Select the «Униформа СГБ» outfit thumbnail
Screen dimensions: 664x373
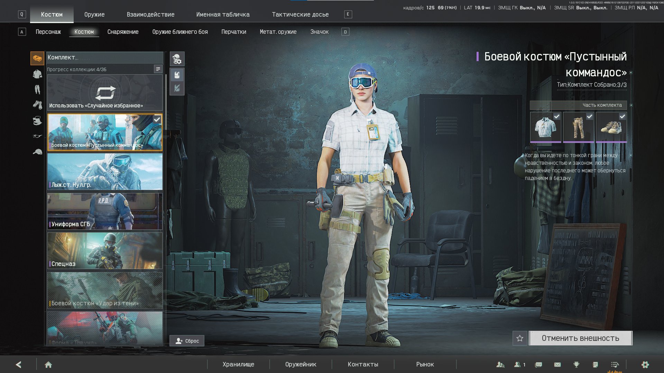tap(105, 211)
